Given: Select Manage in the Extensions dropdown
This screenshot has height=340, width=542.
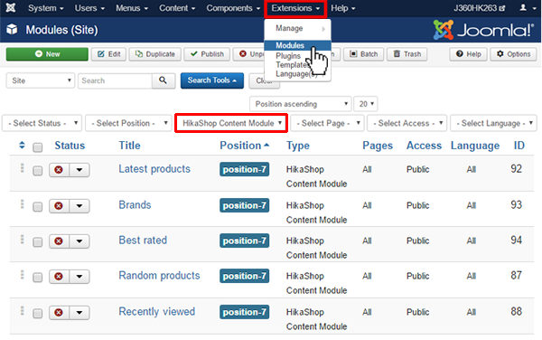Looking at the screenshot, I should (x=297, y=28).
